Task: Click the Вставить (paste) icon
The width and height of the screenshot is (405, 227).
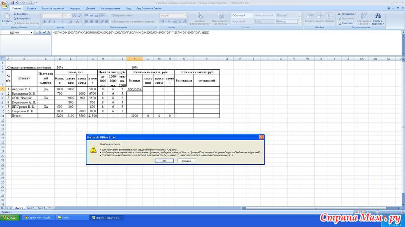Action: pyautogui.click(x=7, y=16)
